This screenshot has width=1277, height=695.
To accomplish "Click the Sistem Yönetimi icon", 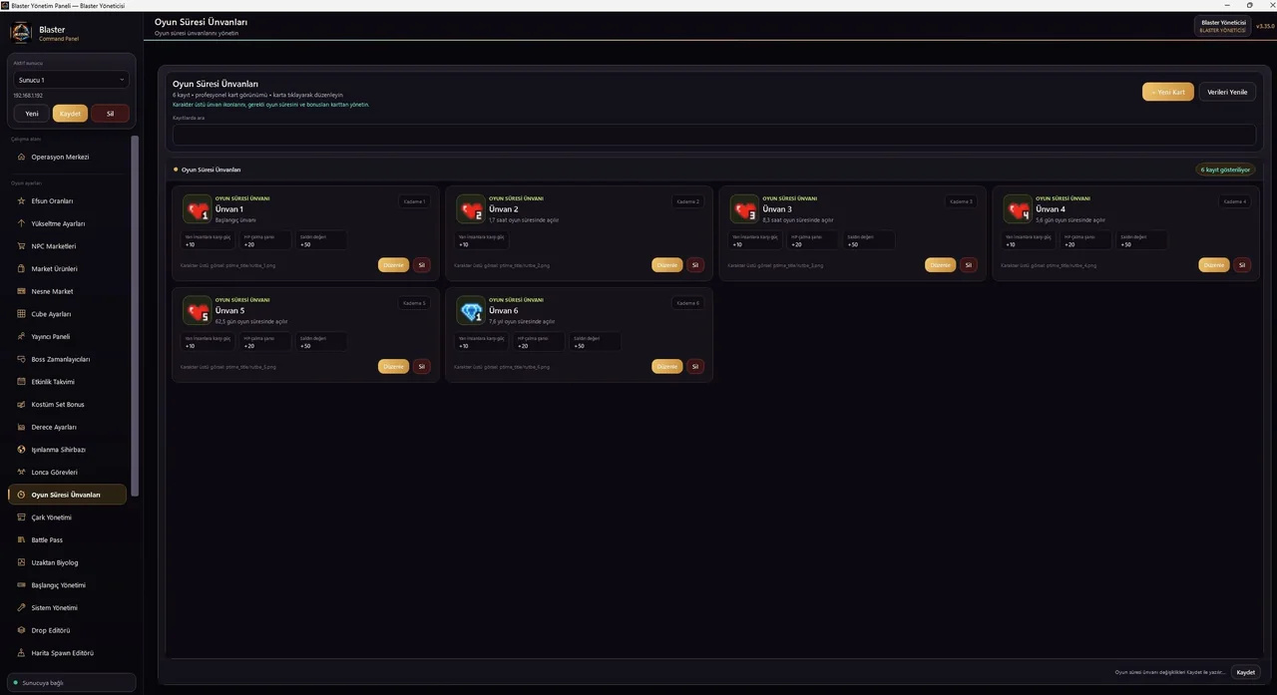I will pyautogui.click(x=22, y=607).
